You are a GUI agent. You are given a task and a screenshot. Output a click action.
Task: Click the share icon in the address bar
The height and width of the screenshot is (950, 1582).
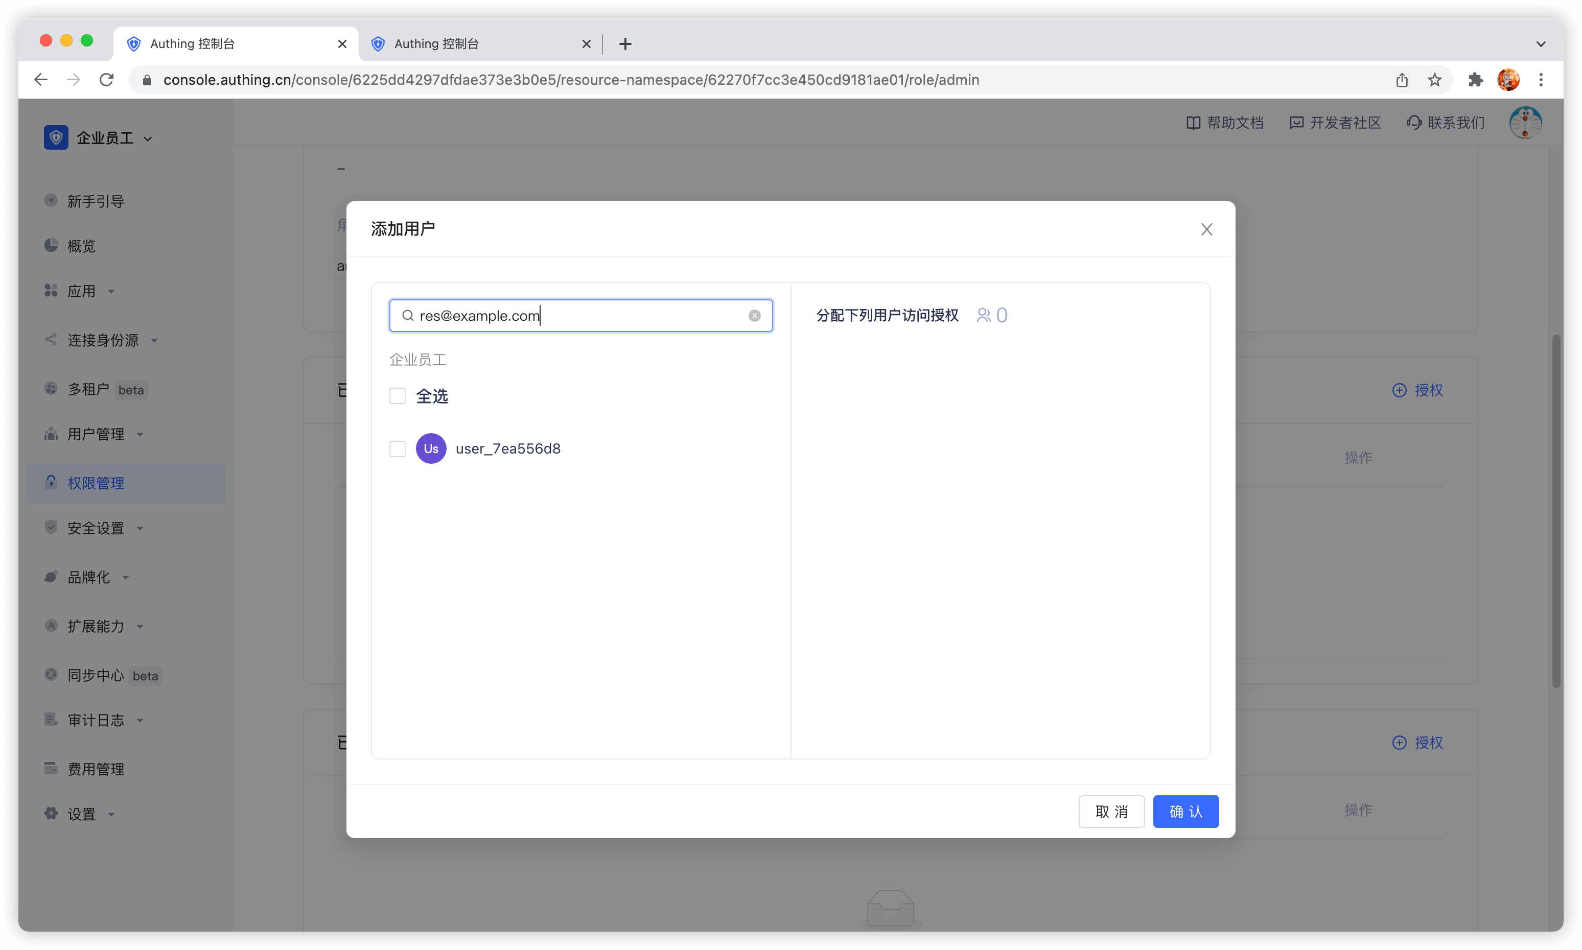point(1402,80)
